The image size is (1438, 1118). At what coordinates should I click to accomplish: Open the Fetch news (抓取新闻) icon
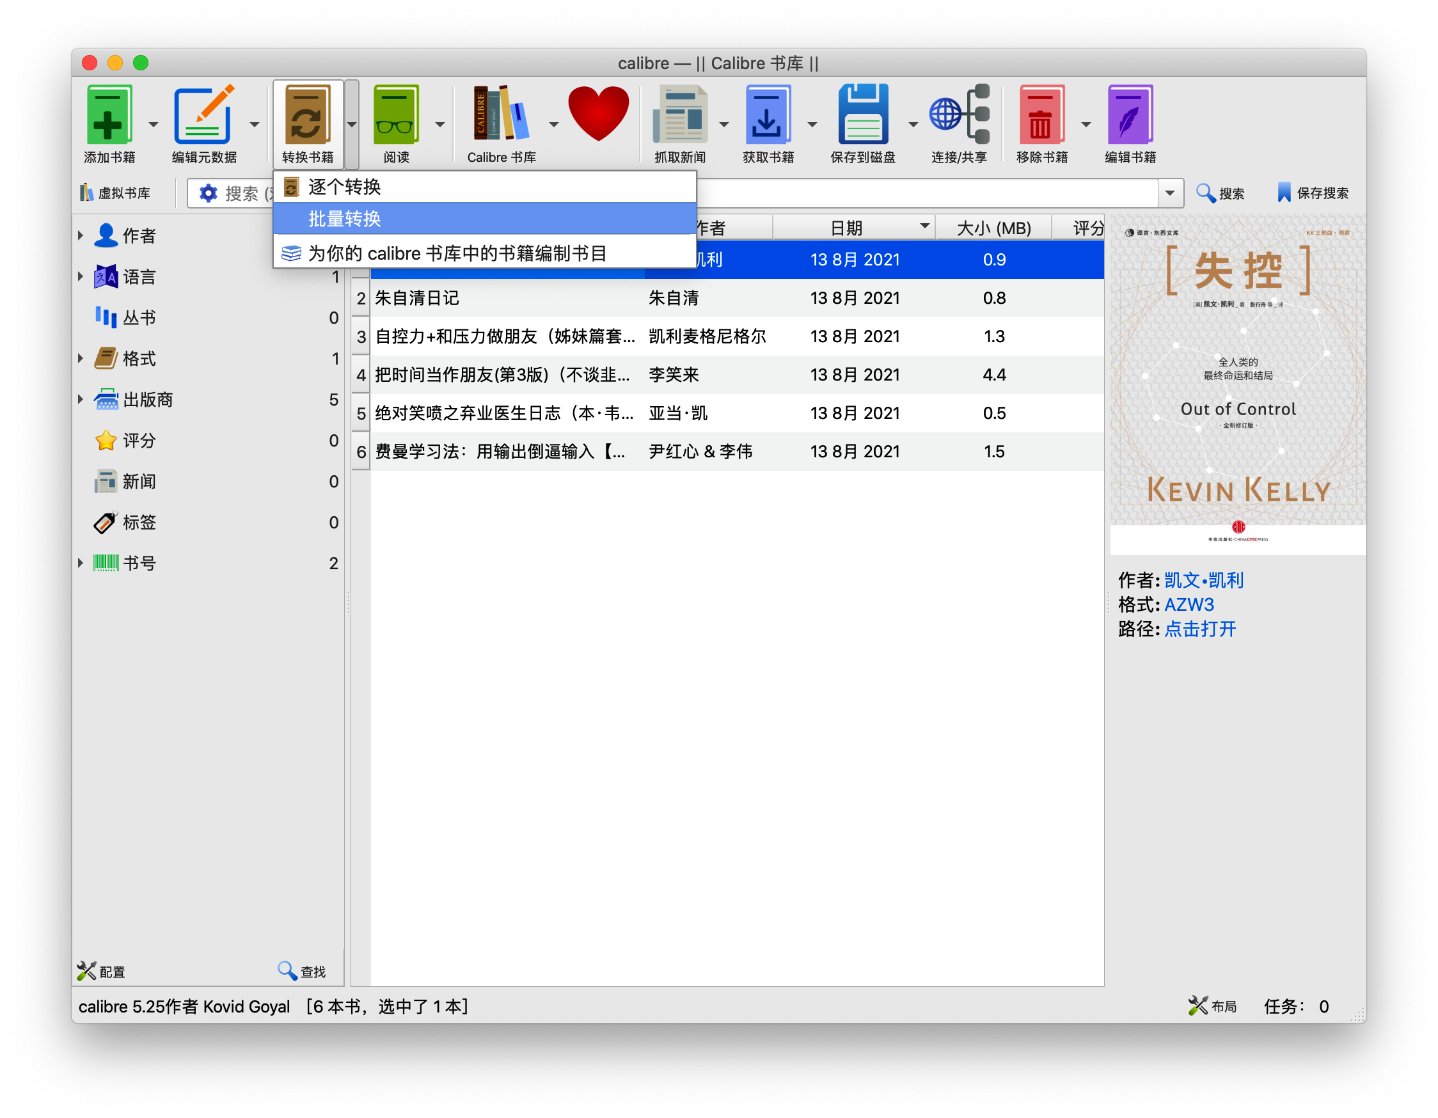click(680, 115)
